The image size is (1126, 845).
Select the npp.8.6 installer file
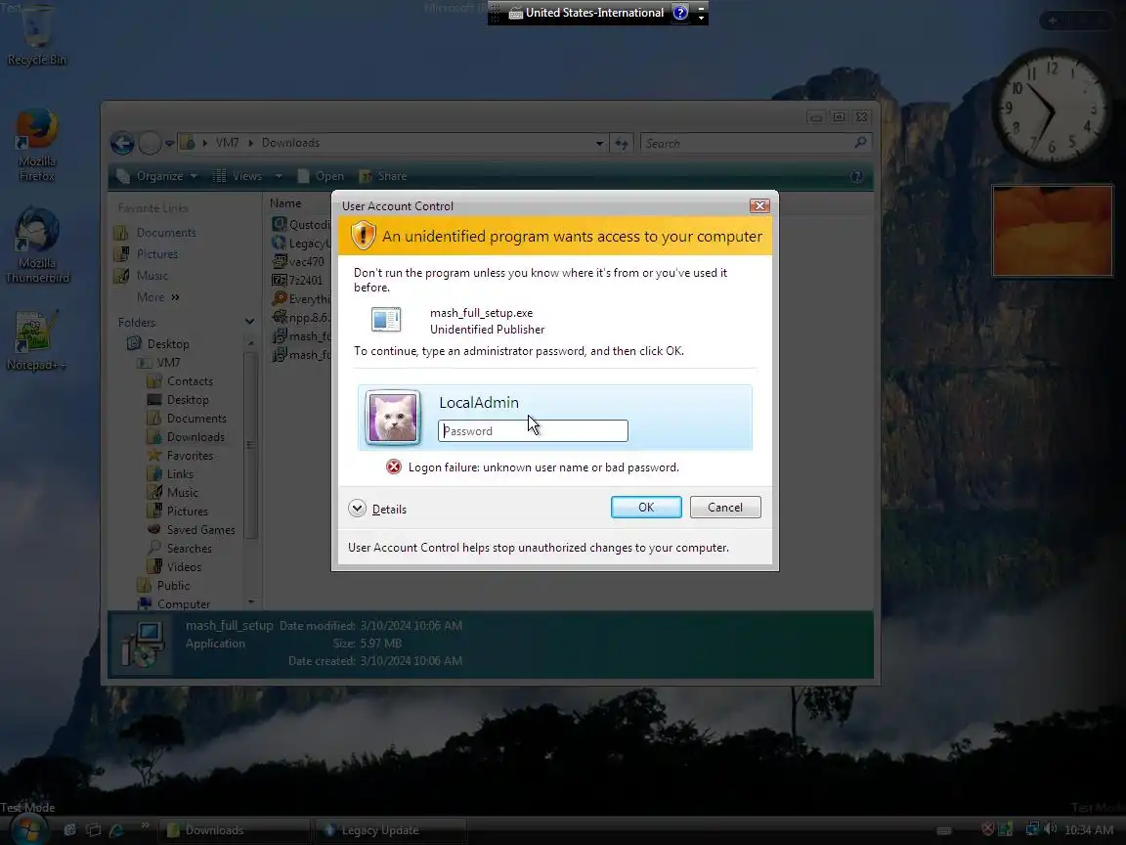point(301,318)
